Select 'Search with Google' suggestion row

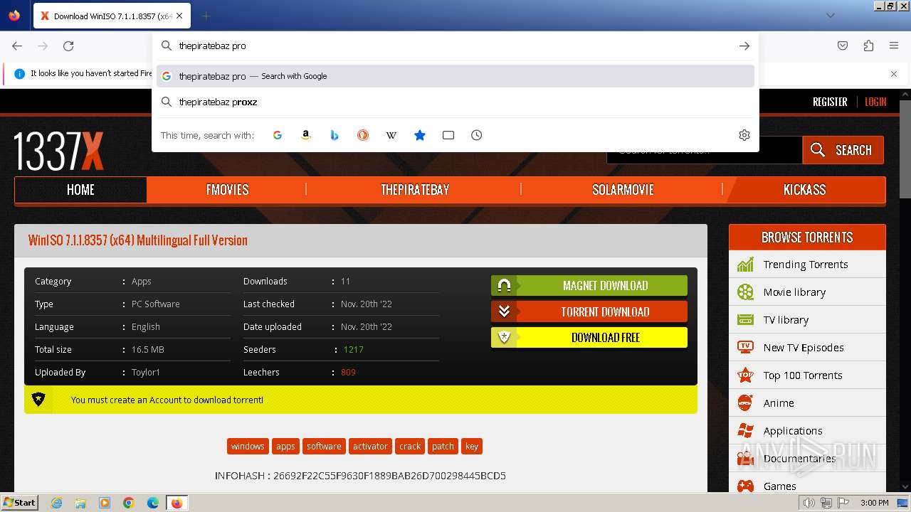(455, 76)
